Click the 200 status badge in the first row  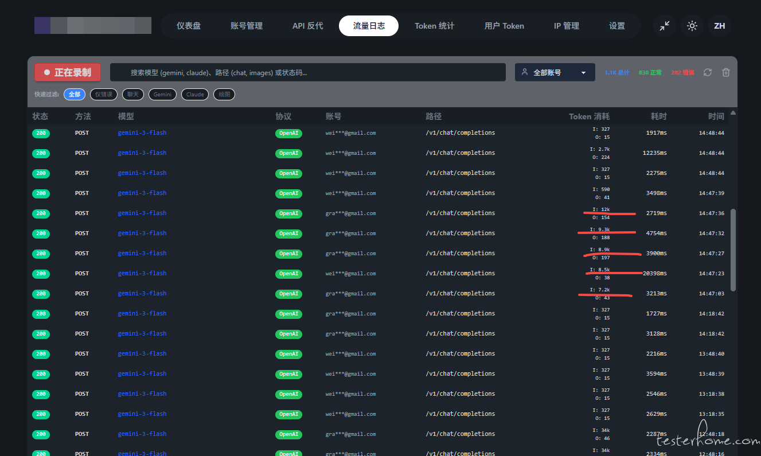41,134
